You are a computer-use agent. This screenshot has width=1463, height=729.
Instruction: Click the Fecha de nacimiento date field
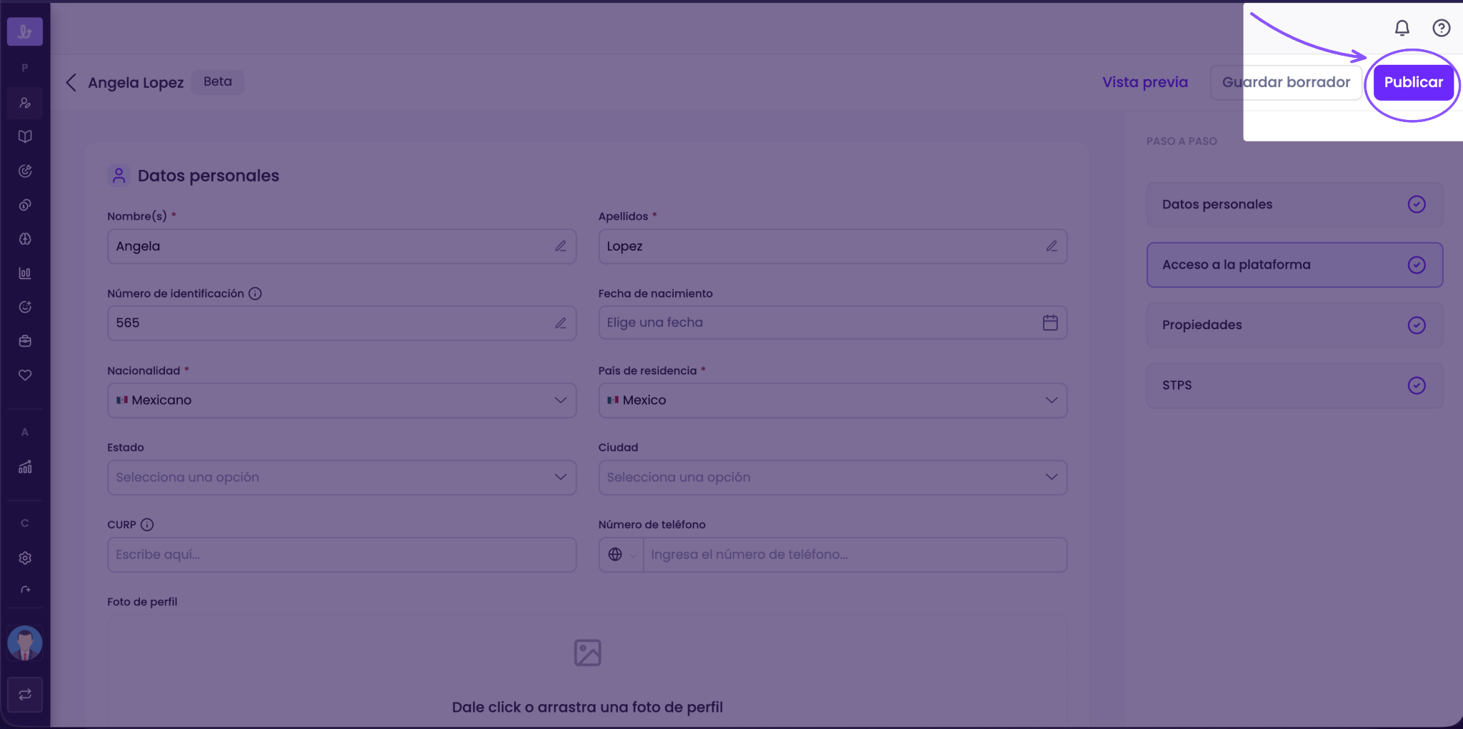[833, 323]
